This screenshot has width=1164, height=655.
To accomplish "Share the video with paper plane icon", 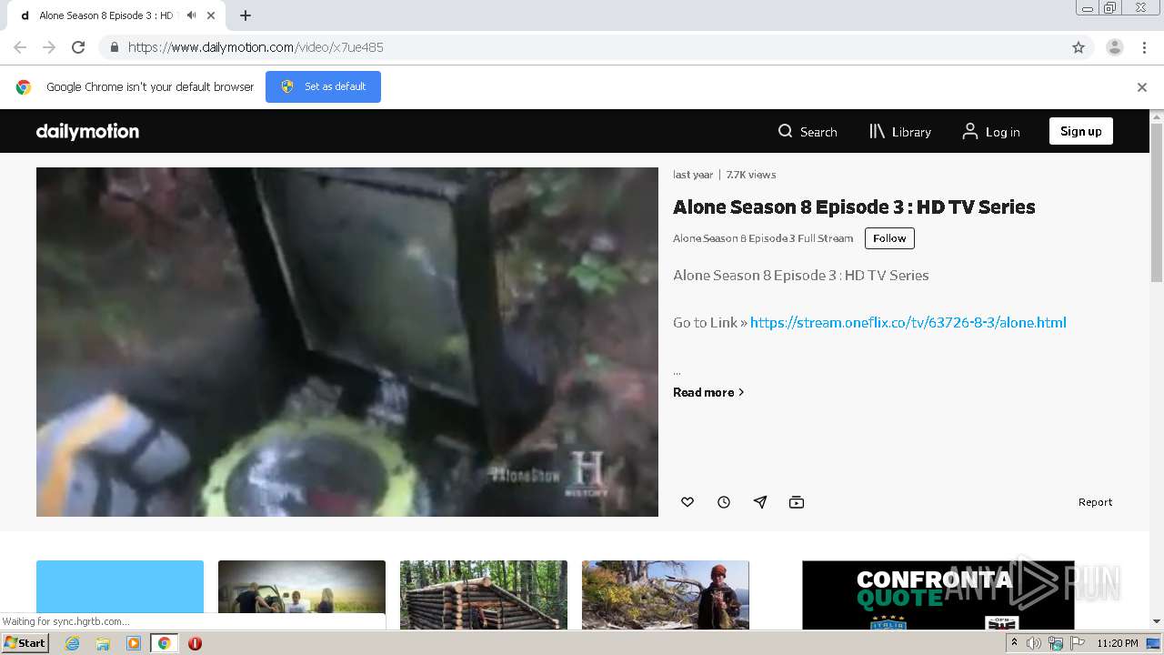I will 760,502.
